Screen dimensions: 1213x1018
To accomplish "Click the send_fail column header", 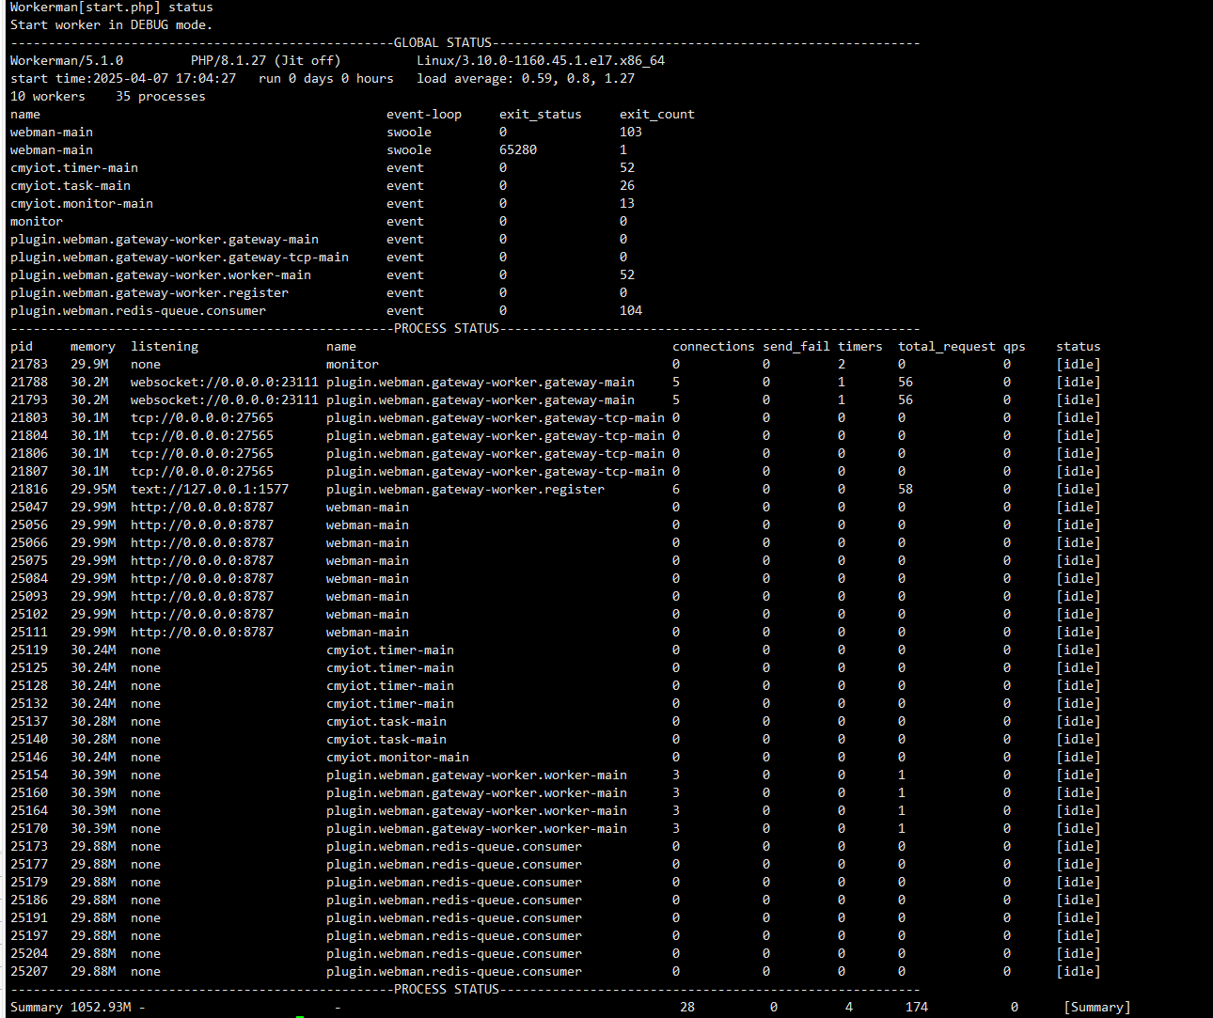I will (796, 346).
